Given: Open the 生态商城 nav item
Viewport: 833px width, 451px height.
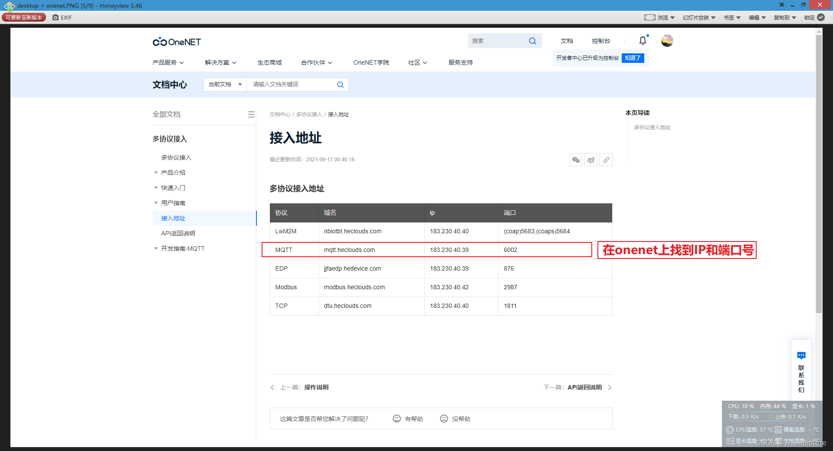Looking at the screenshot, I should coord(269,62).
